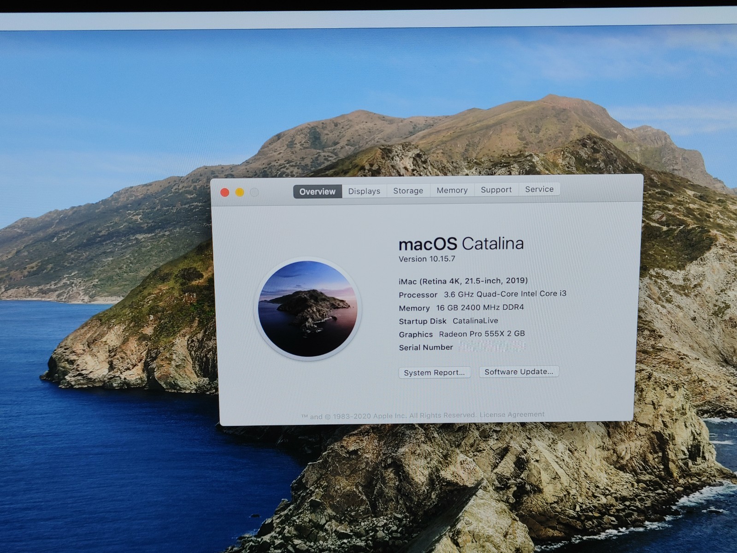The image size is (737, 553).
Task: Open Software Update... button
Action: pyautogui.click(x=519, y=372)
